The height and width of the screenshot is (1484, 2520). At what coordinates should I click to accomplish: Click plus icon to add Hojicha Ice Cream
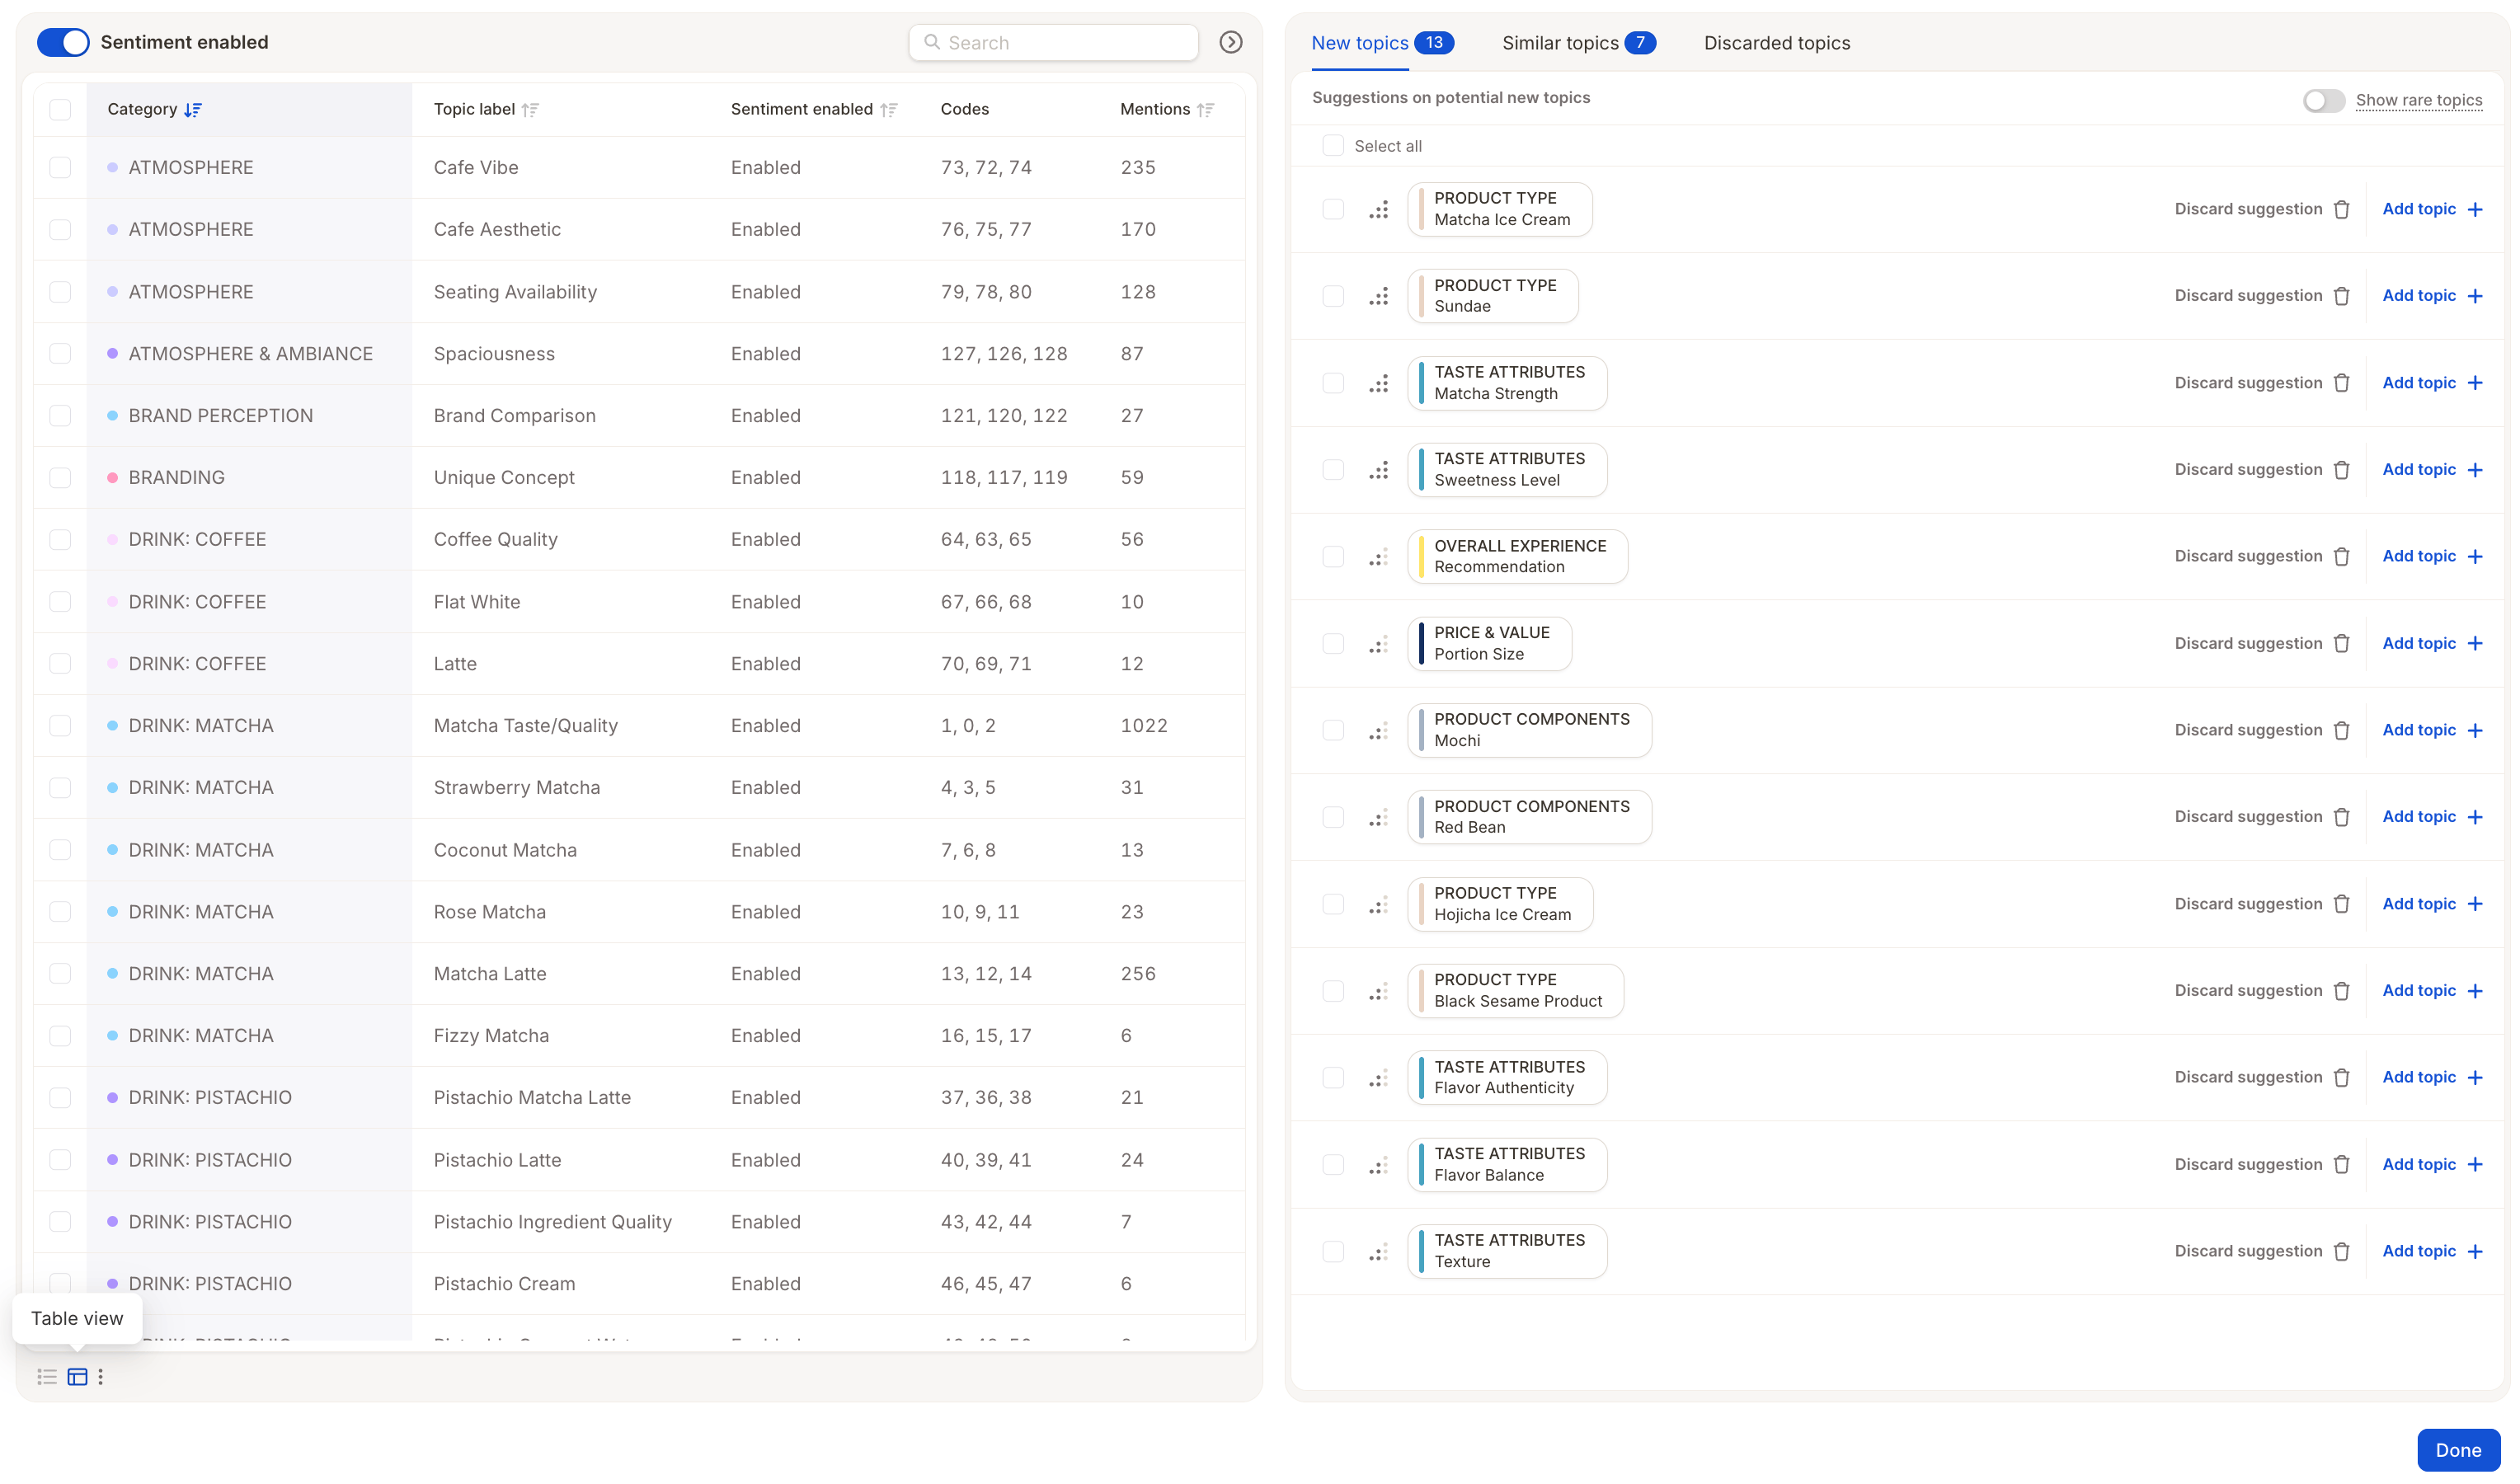pos(2475,904)
